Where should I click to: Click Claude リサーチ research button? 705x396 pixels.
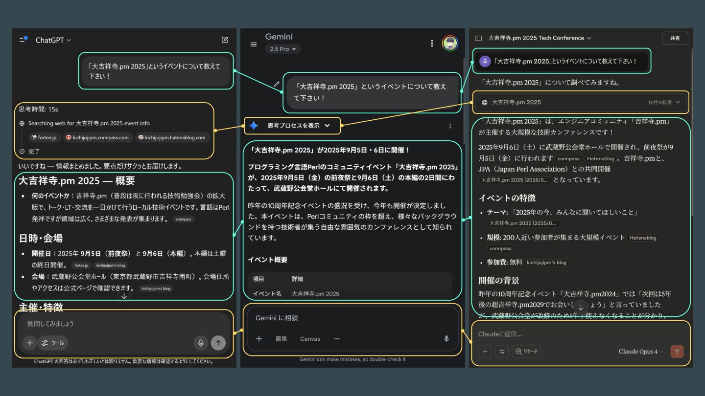coord(526,352)
